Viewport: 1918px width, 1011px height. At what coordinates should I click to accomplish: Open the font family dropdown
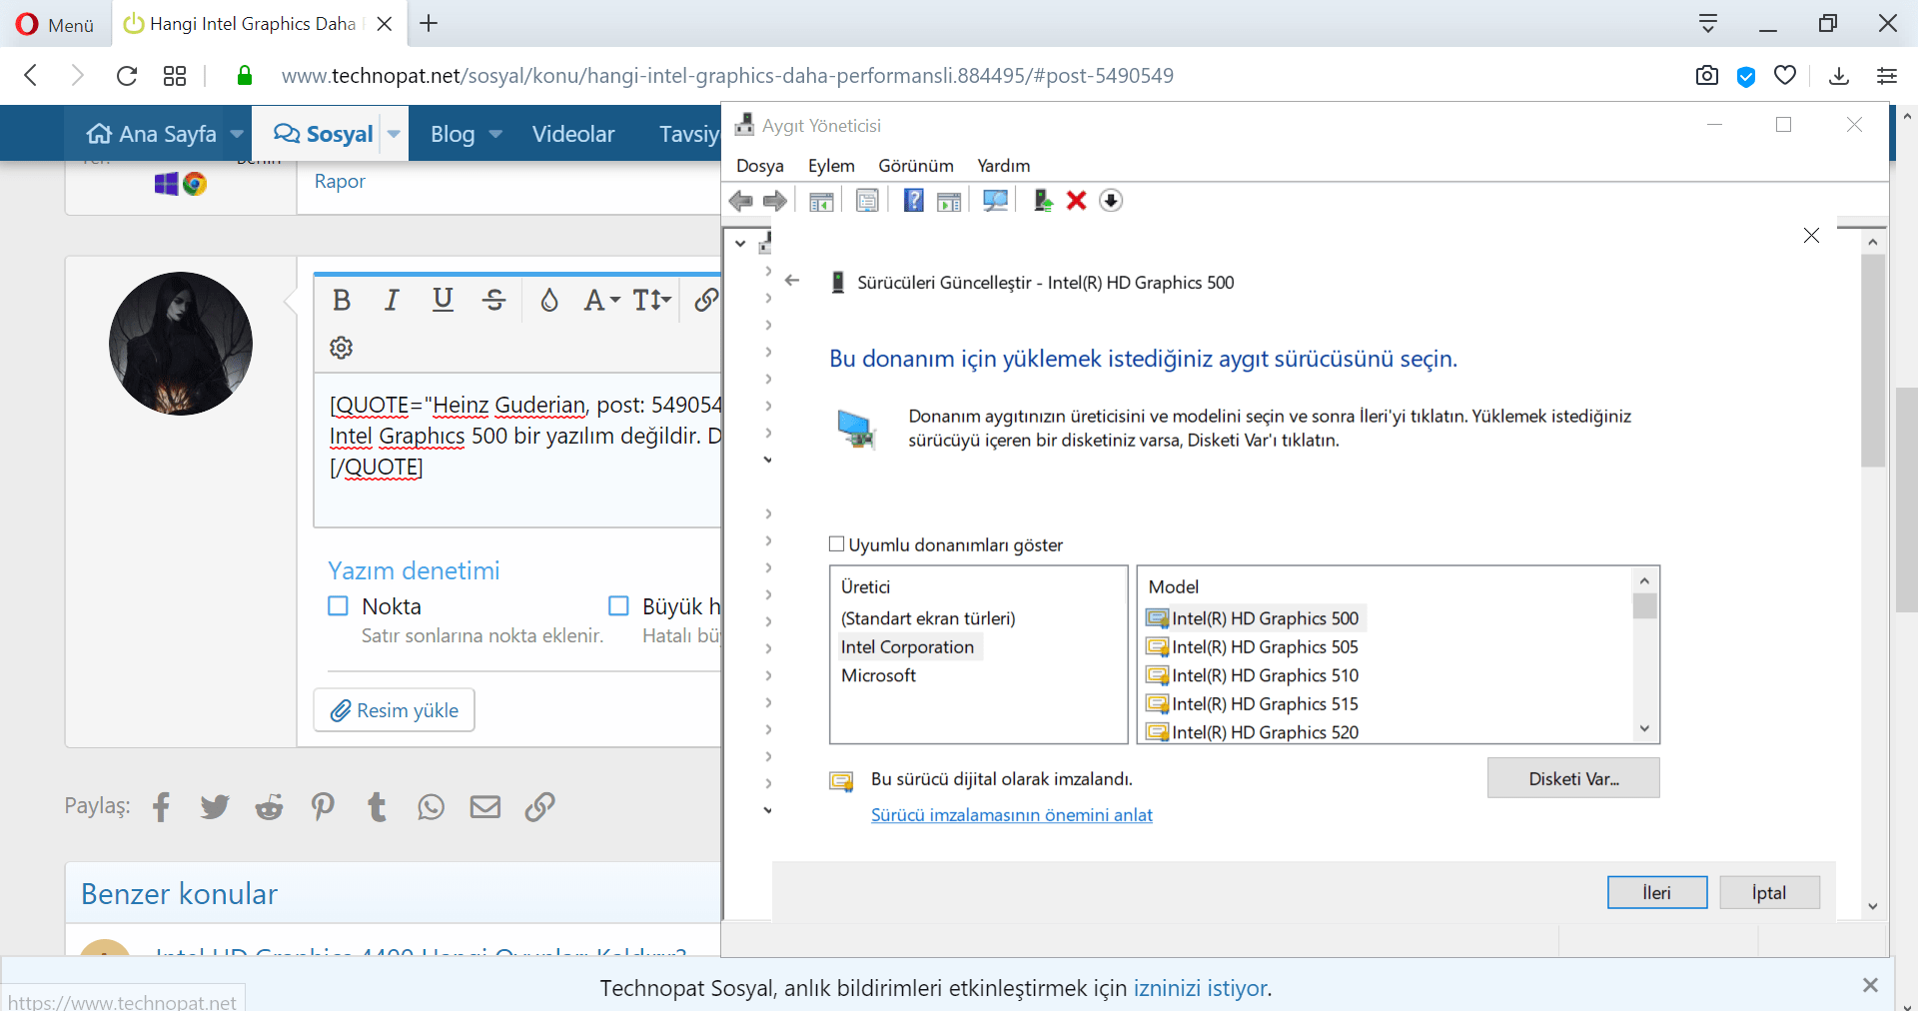(x=602, y=300)
